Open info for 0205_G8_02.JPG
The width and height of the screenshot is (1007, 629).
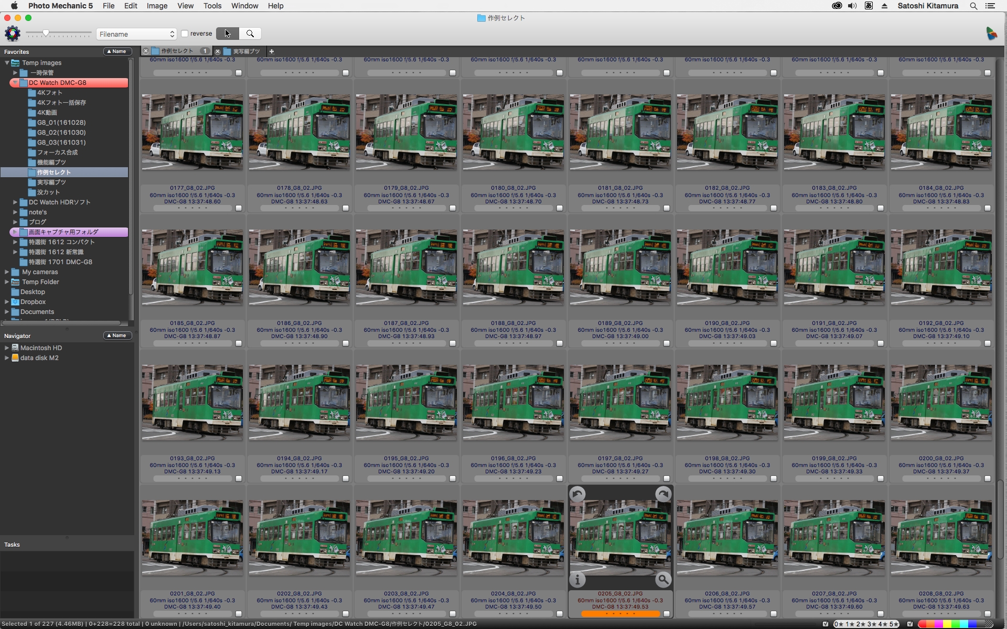[577, 580]
